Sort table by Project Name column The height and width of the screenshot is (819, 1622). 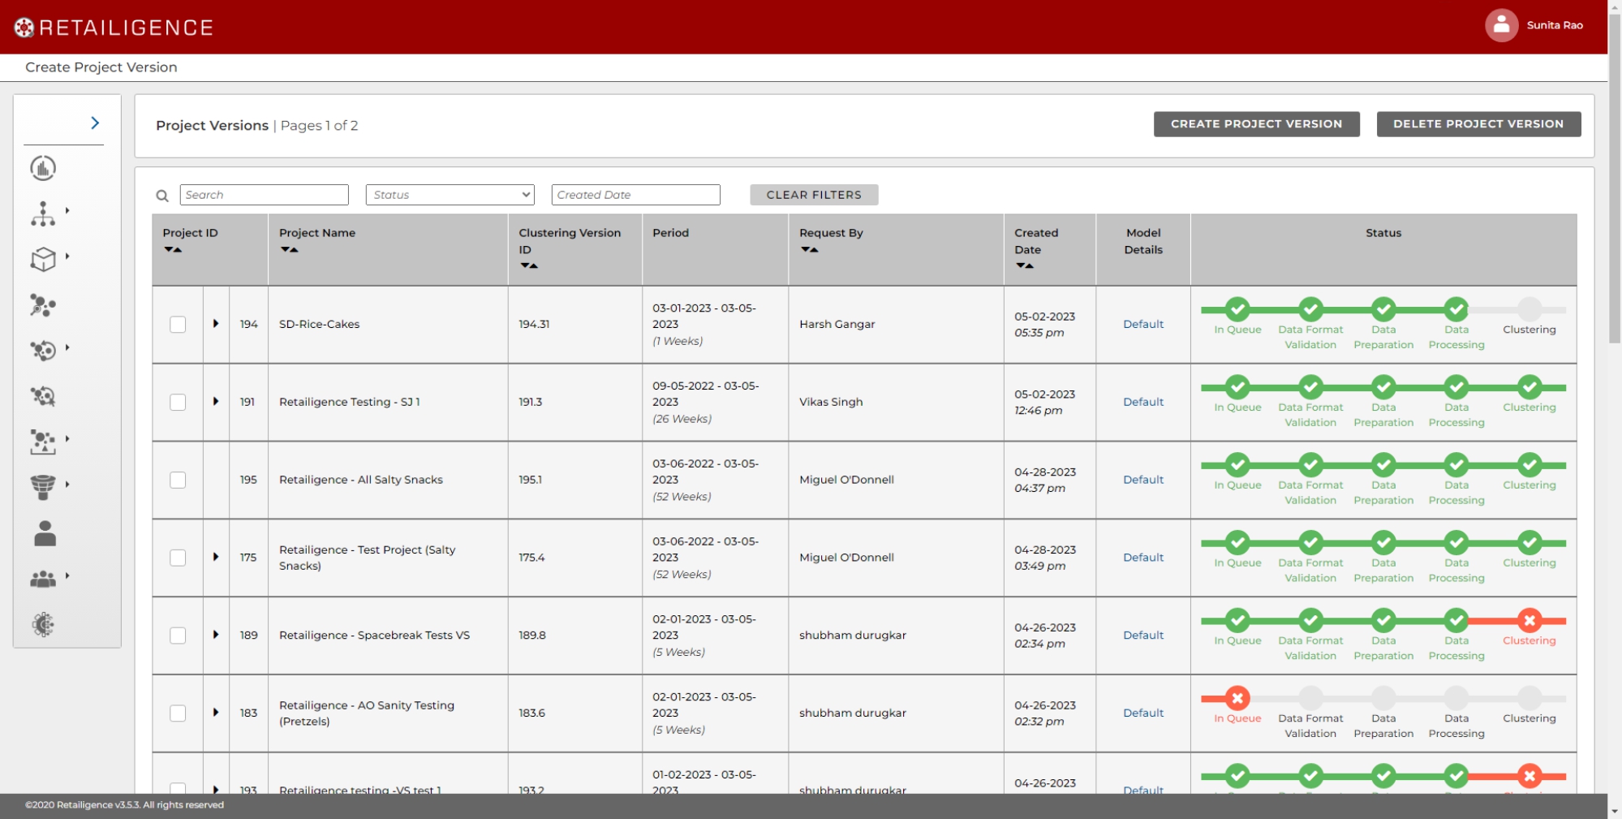[x=290, y=250]
